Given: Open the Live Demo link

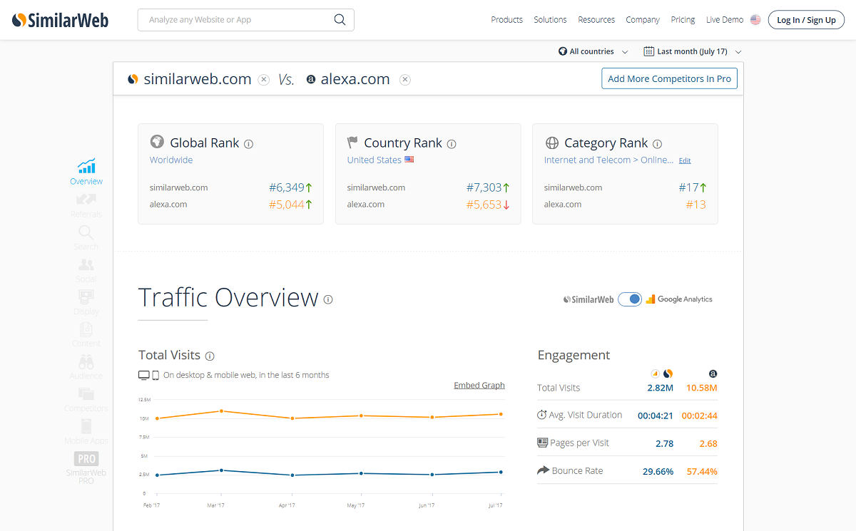Looking at the screenshot, I should (725, 20).
